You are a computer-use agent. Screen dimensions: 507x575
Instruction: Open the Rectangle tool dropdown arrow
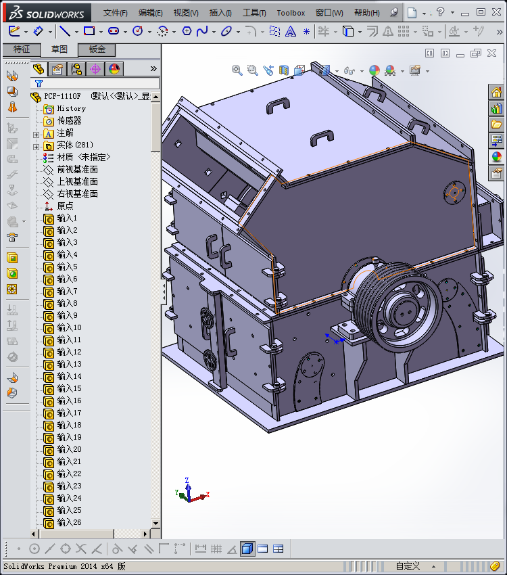(x=101, y=32)
